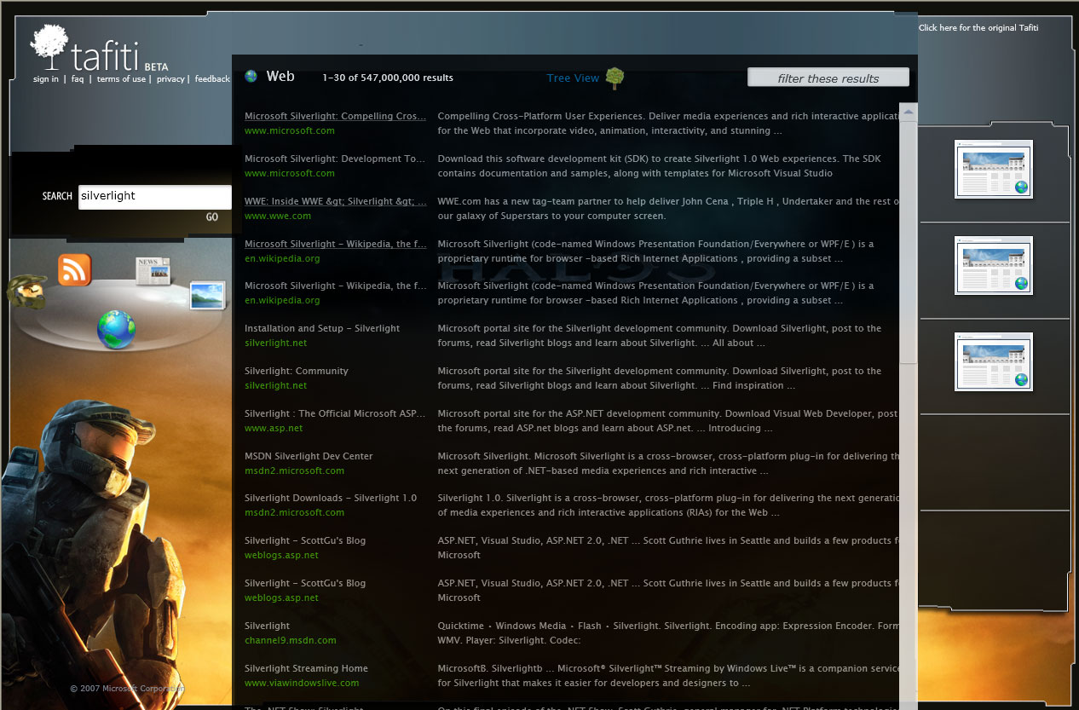Open Silverlight Streaming Home result
Screen dimensions: 1079x710
click(307, 669)
